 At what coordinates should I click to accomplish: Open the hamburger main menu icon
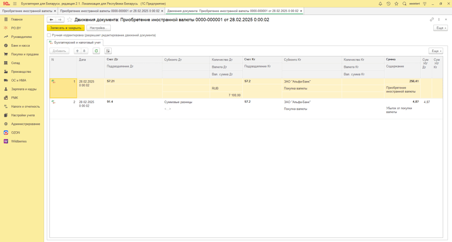click(15, 4)
